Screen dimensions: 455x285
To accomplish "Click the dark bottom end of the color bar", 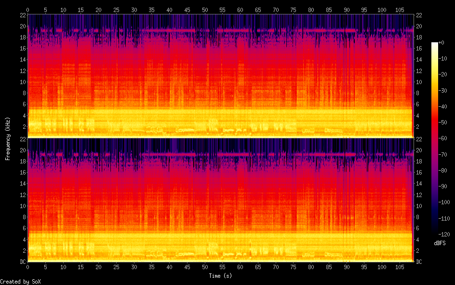I will [x=435, y=232].
